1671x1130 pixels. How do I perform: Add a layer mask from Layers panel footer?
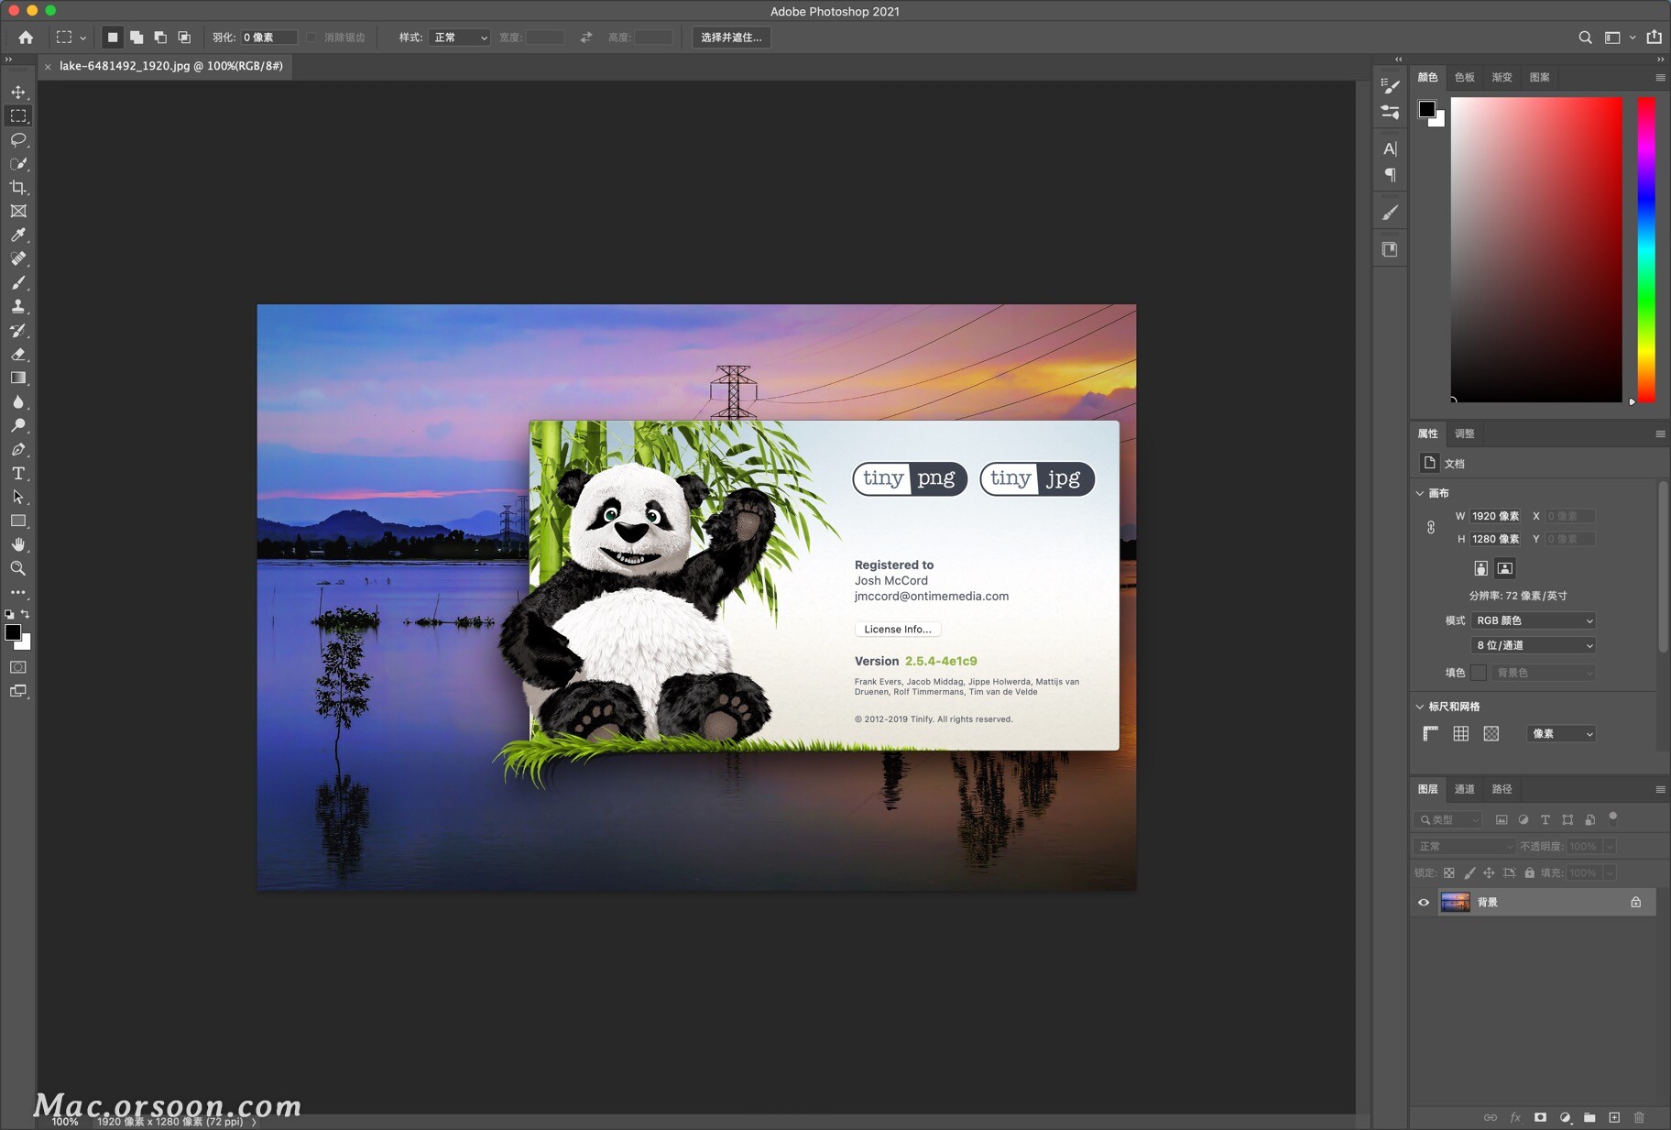click(x=1540, y=1117)
